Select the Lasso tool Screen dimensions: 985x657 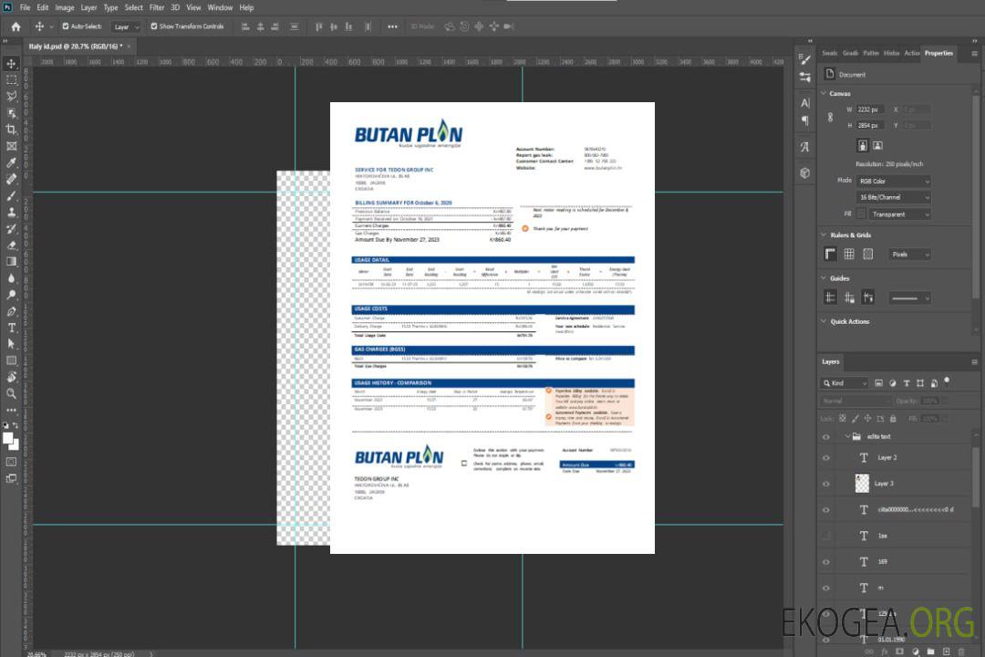coord(11,96)
